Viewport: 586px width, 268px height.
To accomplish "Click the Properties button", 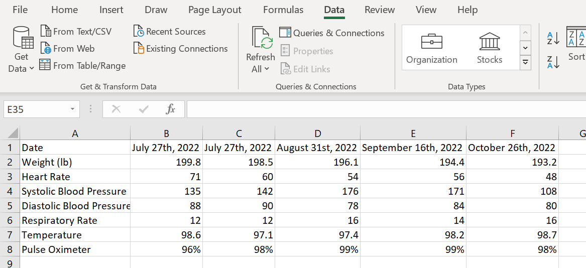I will [307, 51].
